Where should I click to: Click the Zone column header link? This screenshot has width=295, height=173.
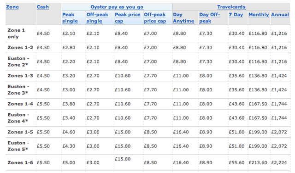pyautogui.click(x=12, y=7)
